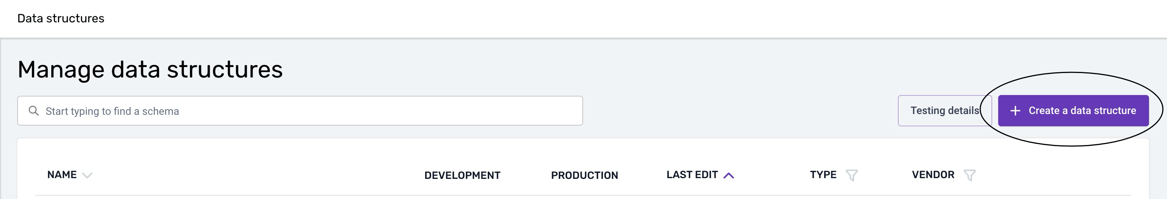Sort by the NAME column header
The height and width of the screenshot is (199, 1167).
62,175
